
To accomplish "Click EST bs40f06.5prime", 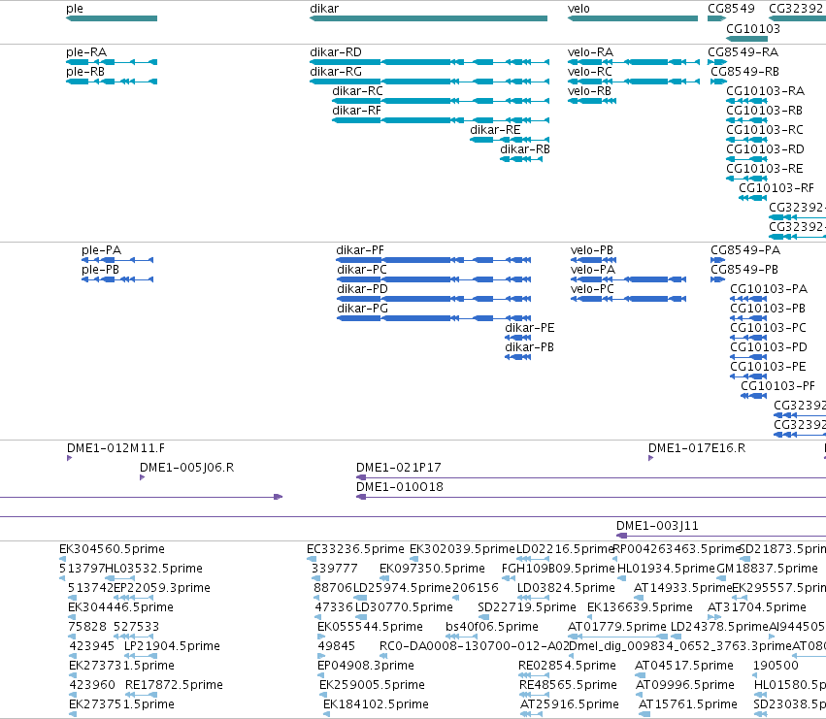I will pos(461,637).
